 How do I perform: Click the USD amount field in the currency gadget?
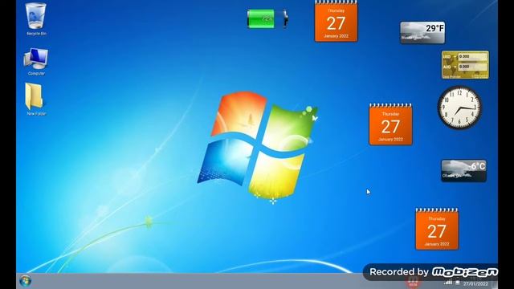pyautogui.click(x=472, y=57)
